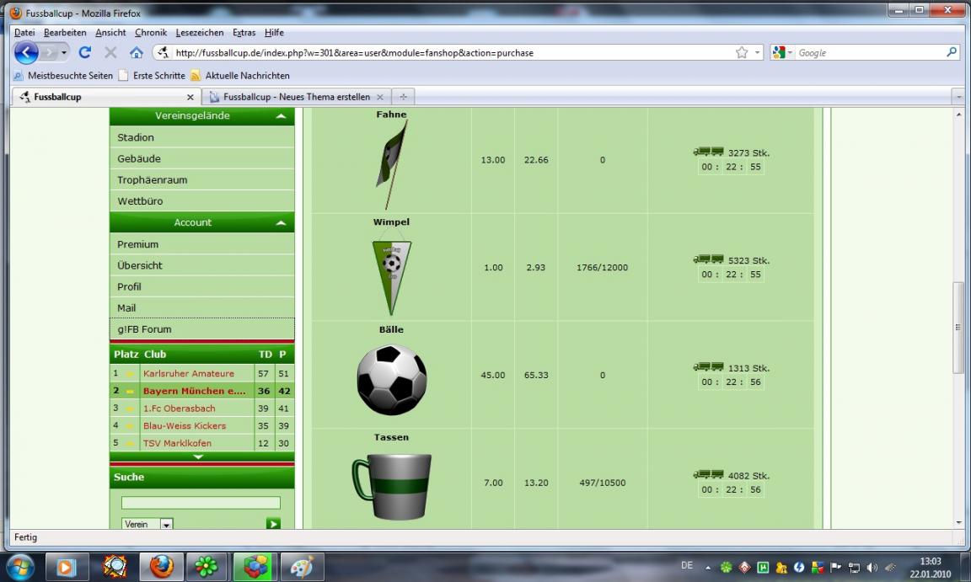Open Karlsruher Amateure club link
The image size is (971, 582).
(x=189, y=373)
